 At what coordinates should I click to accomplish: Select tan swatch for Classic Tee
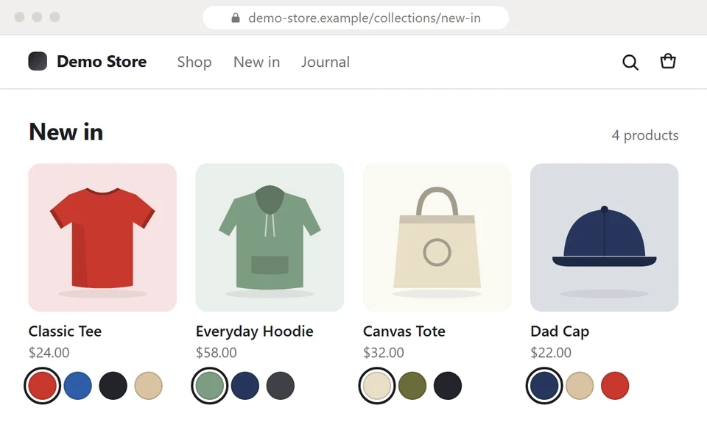pyautogui.click(x=148, y=386)
